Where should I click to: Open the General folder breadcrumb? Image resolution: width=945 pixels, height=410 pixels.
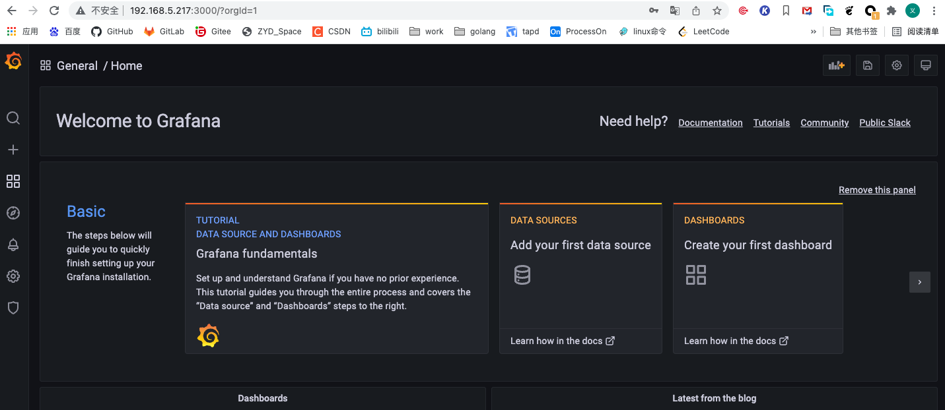point(77,66)
